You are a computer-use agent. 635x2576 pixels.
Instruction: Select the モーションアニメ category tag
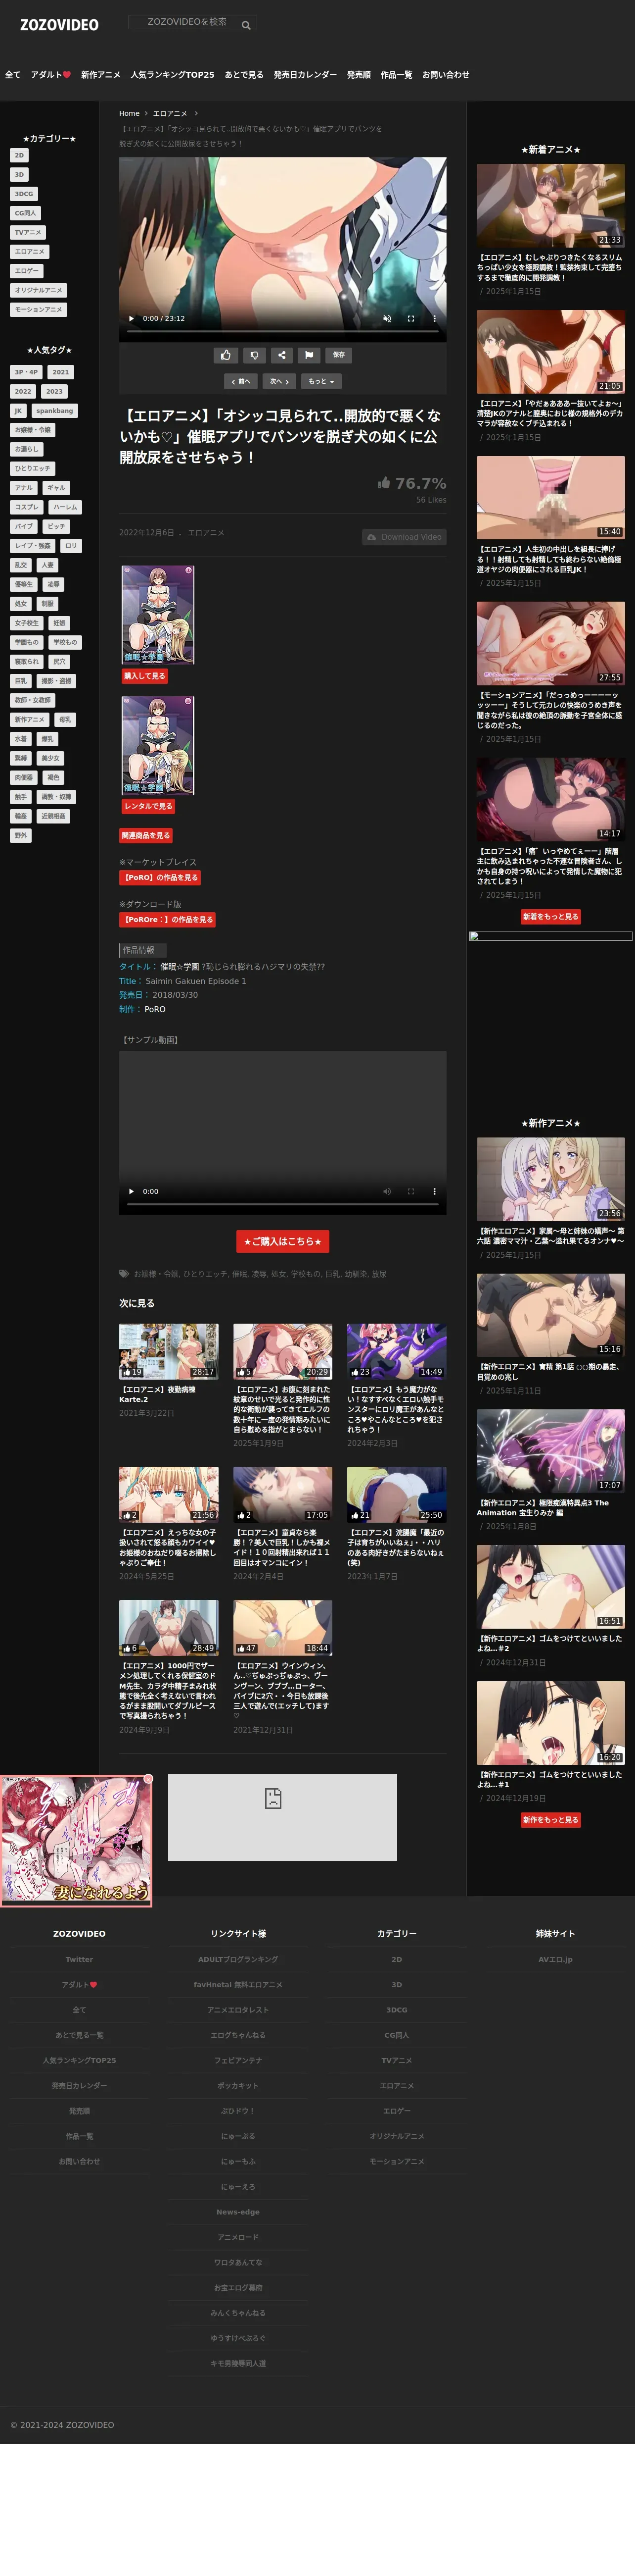point(39,310)
